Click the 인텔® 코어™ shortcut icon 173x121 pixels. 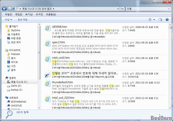[47, 75]
